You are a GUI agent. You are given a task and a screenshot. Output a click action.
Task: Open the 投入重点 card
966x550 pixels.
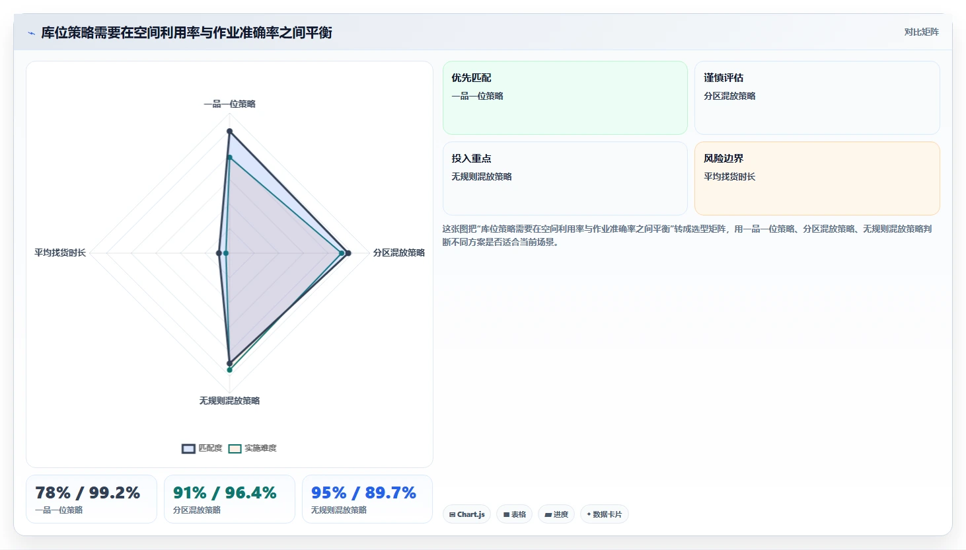pos(565,178)
